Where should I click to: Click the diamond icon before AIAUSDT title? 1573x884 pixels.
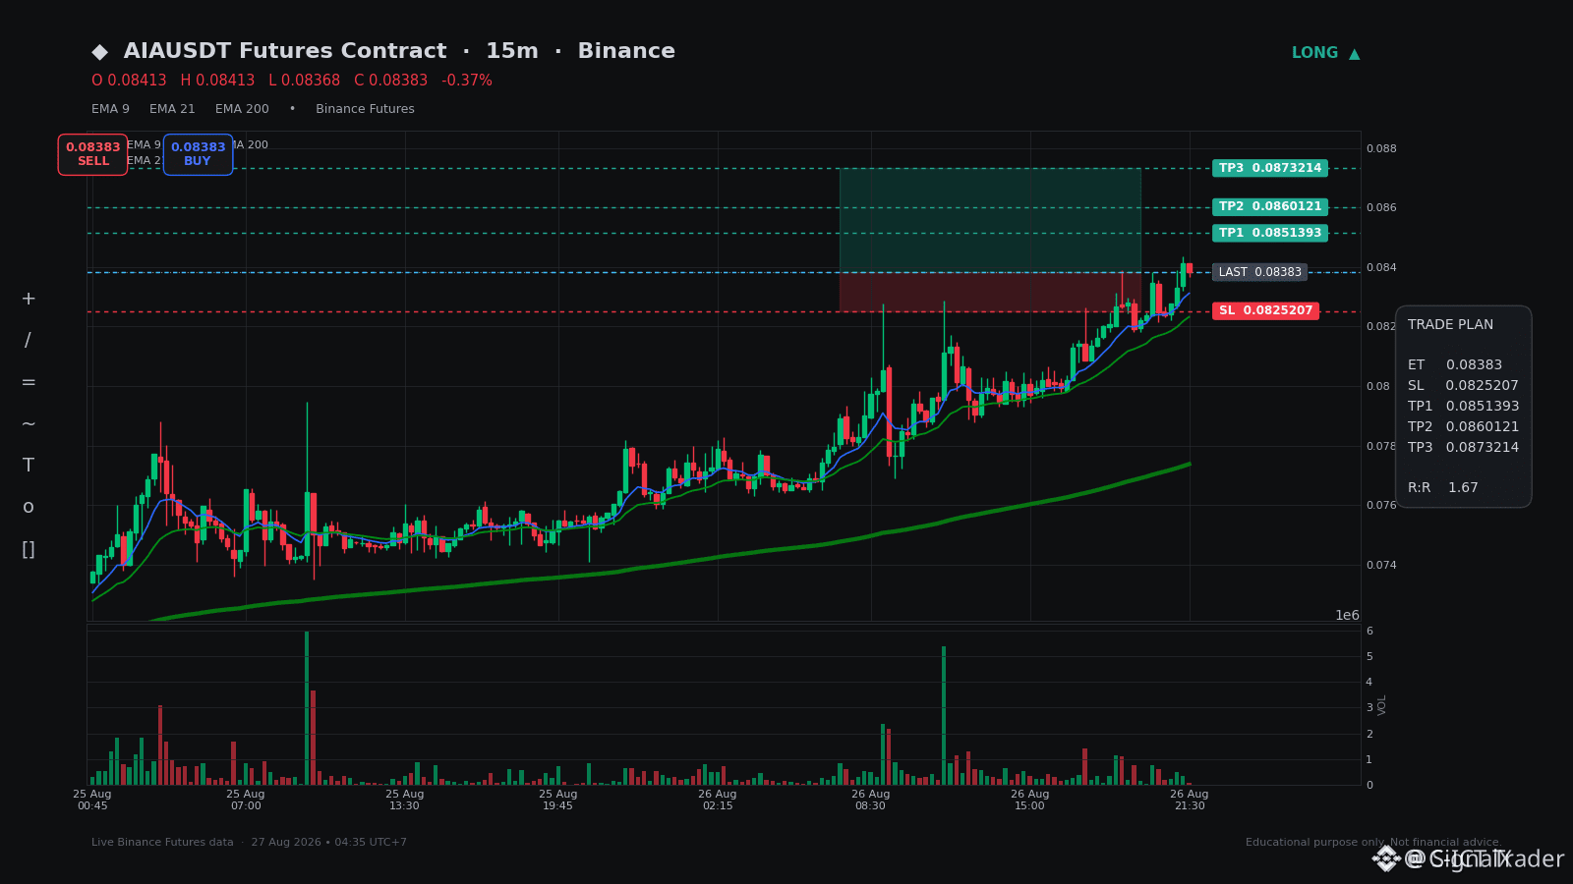tap(99, 52)
